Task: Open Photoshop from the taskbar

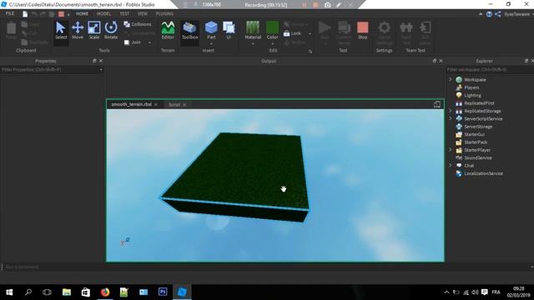Action: [163, 292]
